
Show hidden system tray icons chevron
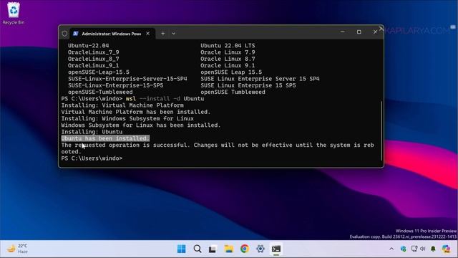(391, 249)
